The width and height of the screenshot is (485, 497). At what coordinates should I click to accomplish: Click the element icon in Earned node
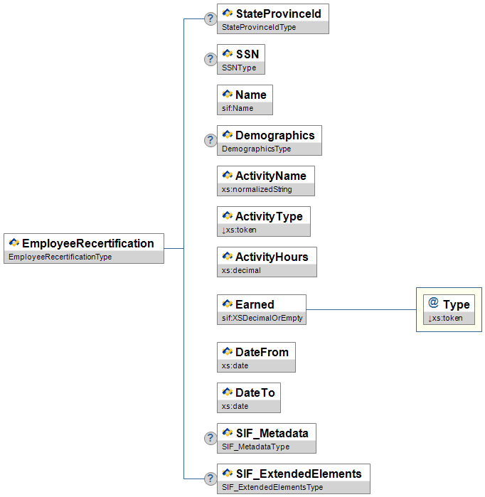click(x=228, y=304)
